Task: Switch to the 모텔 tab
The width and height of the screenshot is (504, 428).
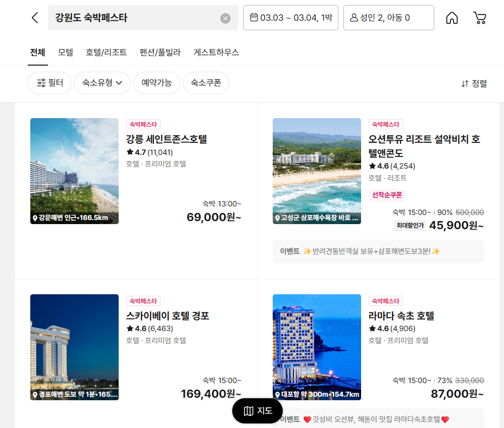Action: 65,51
